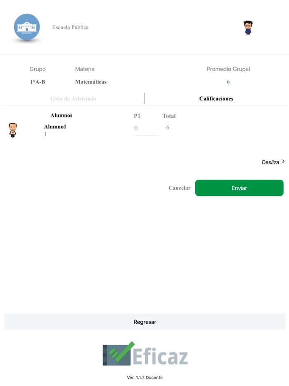
Task: Tap the Ver. 1.1.7 Docente version text
Action: tap(144, 377)
